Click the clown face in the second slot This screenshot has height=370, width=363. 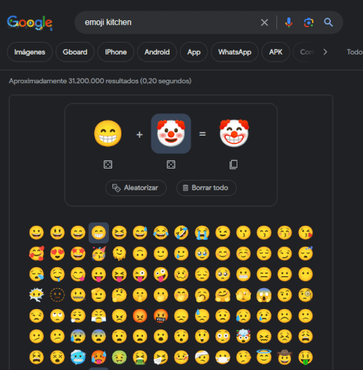(x=171, y=134)
